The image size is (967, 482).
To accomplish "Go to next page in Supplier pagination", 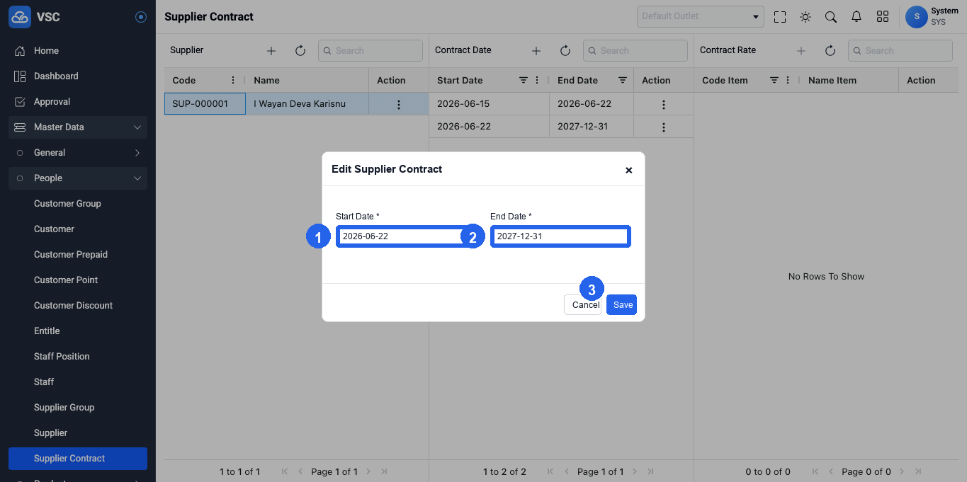I will [368, 471].
